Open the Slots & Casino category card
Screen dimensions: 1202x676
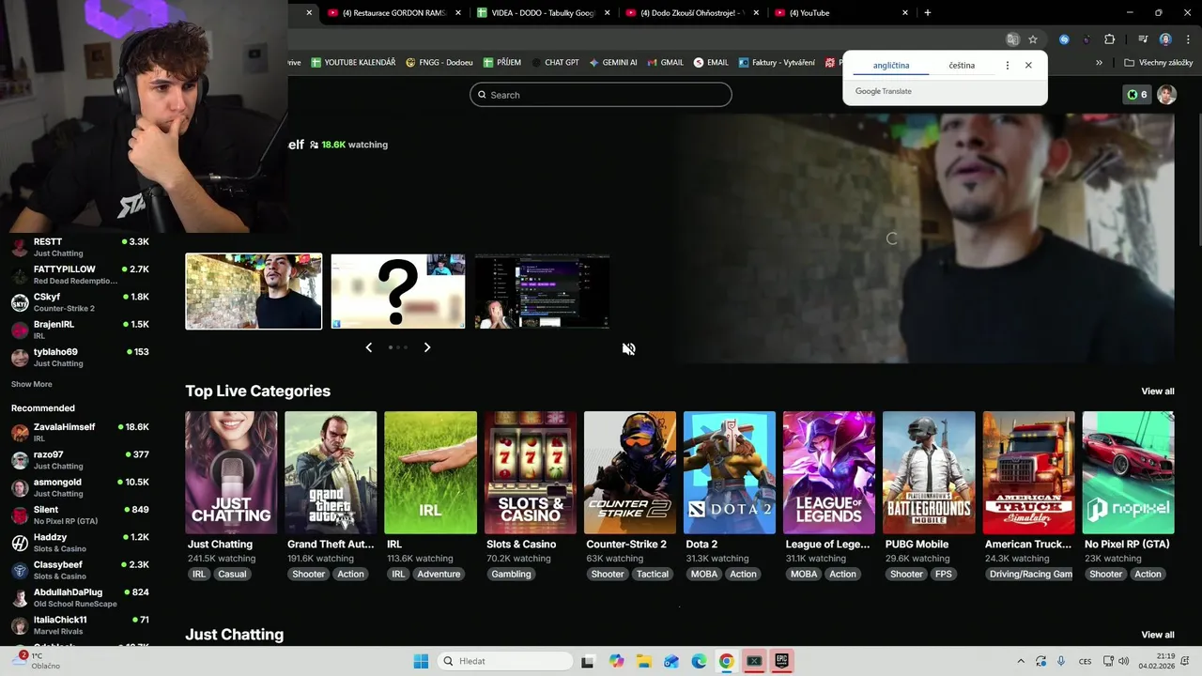[x=531, y=472]
